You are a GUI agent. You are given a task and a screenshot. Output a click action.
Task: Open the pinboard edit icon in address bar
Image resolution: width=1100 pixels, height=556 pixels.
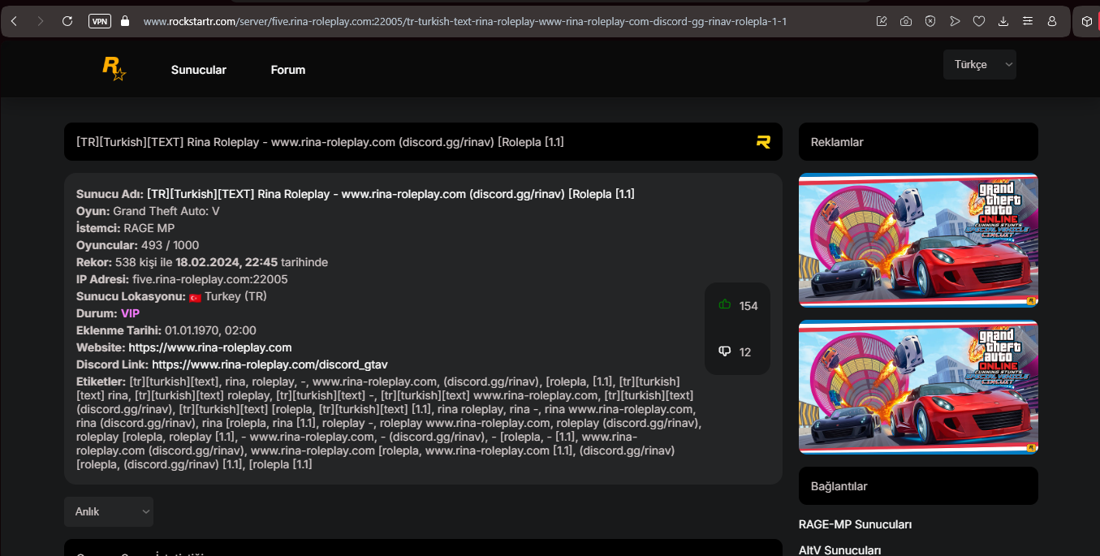click(x=882, y=21)
